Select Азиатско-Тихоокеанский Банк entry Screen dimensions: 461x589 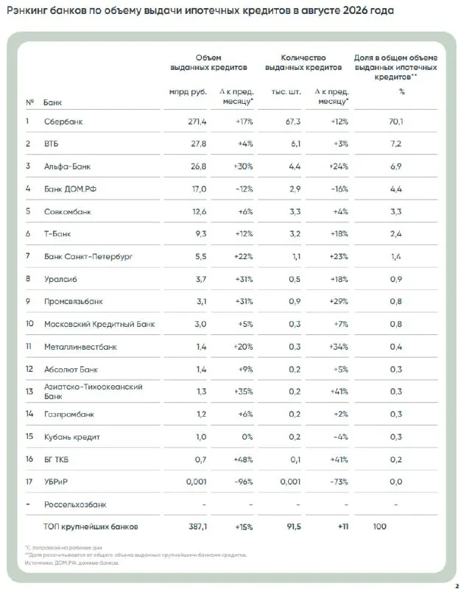(x=94, y=392)
